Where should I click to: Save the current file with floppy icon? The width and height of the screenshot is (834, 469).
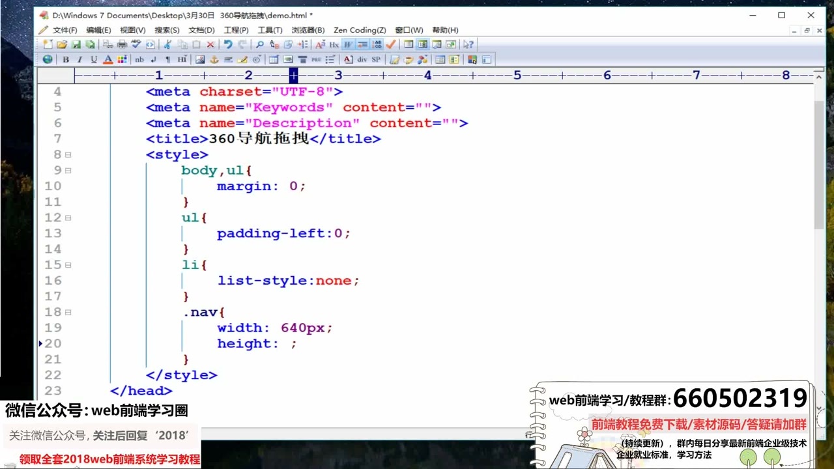coord(76,44)
